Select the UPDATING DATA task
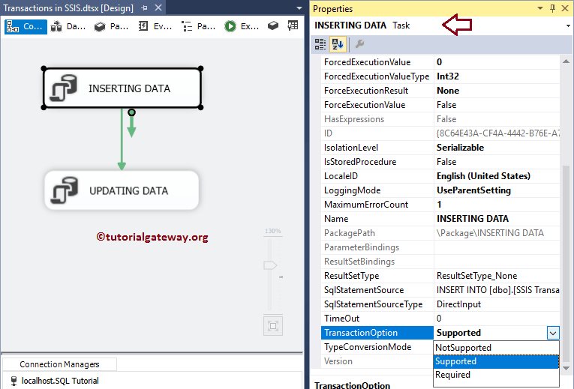 coord(122,190)
